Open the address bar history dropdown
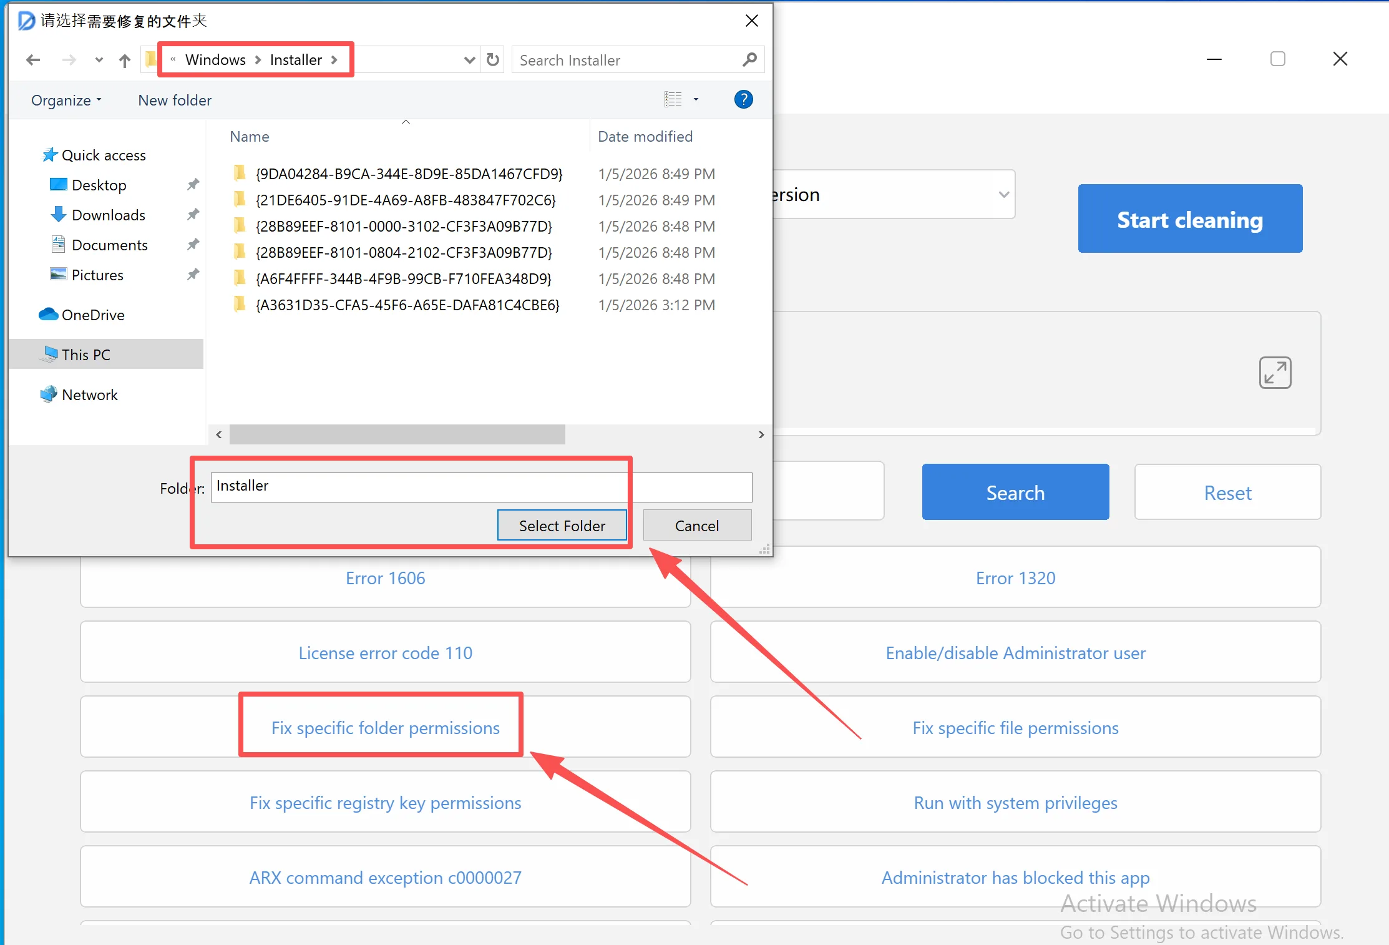This screenshot has width=1389, height=945. point(469,60)
